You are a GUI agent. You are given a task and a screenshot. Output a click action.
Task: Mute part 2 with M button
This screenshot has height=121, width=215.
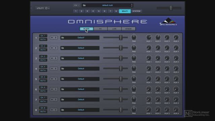click(52, 48)
